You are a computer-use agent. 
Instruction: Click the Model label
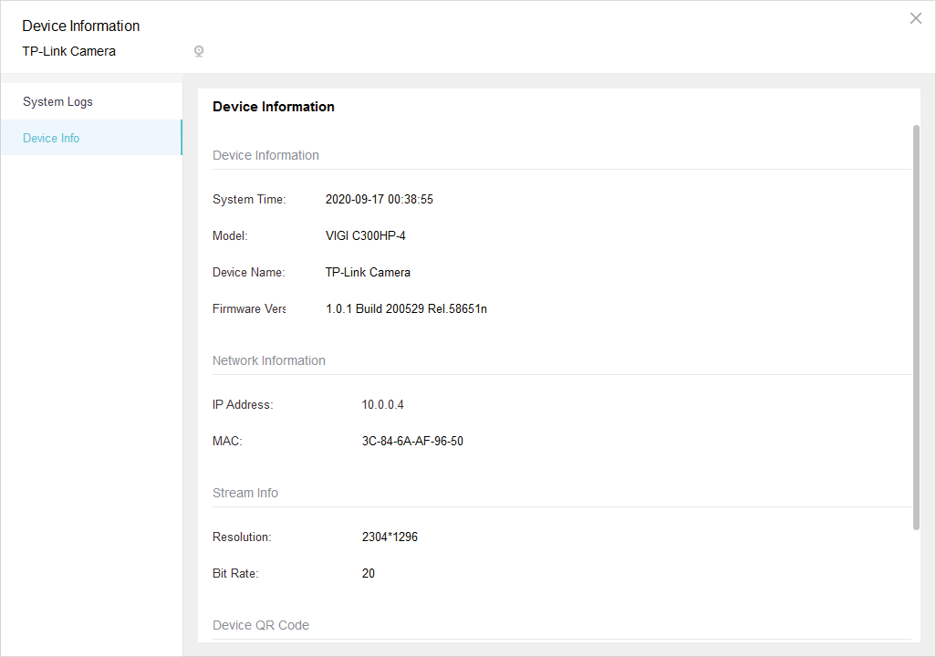(x=230, y=236)
